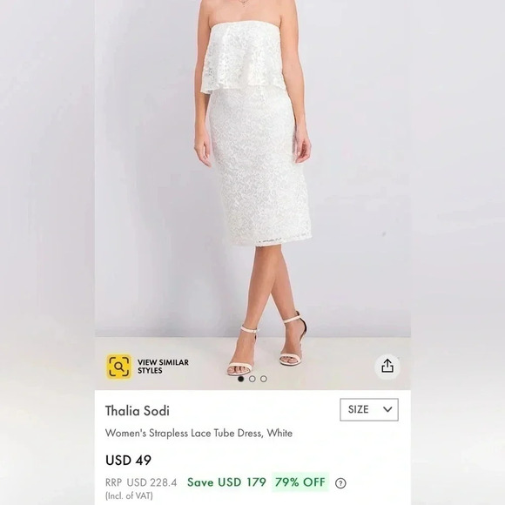Select the Women's Strapless Lace Tube Dress title
505x505 pixels.
[199, 434]
